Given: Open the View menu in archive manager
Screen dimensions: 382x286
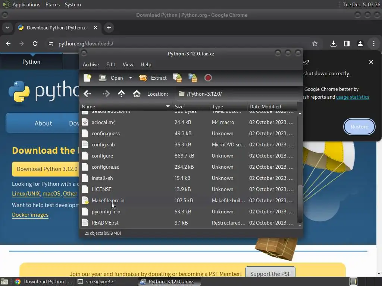Looking at the screenshot, I should (x=128, y=64).
